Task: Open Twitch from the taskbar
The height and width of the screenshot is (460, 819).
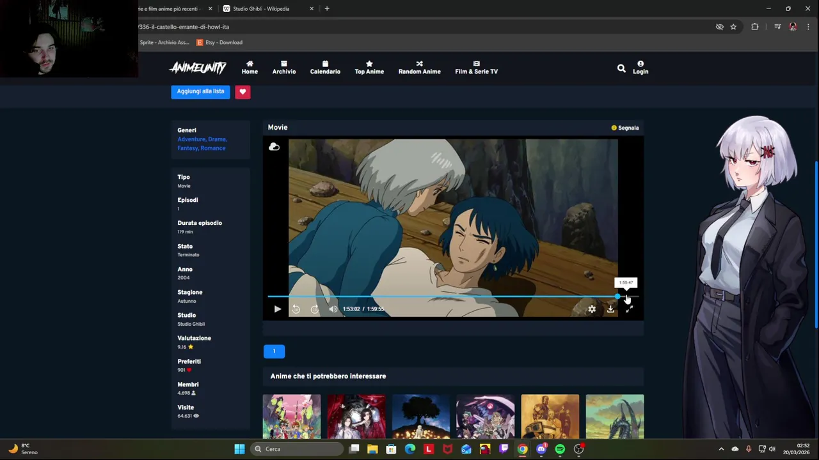Action: (504, 449)
